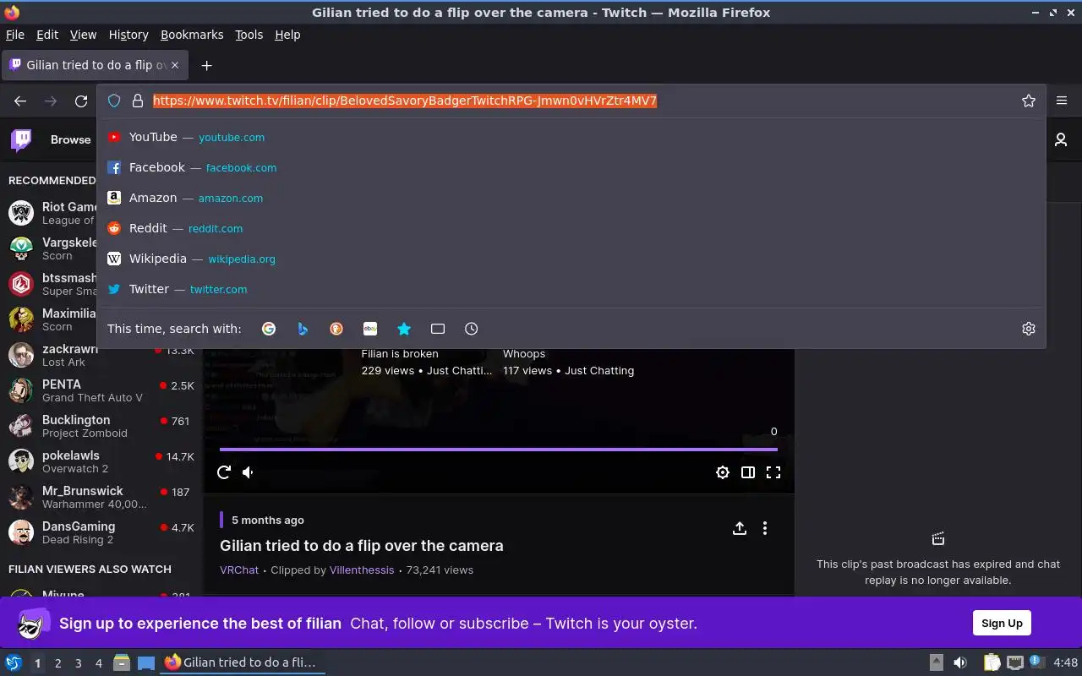Click the Sign Up button
1082x676 pixels.
click(1002, 623)
